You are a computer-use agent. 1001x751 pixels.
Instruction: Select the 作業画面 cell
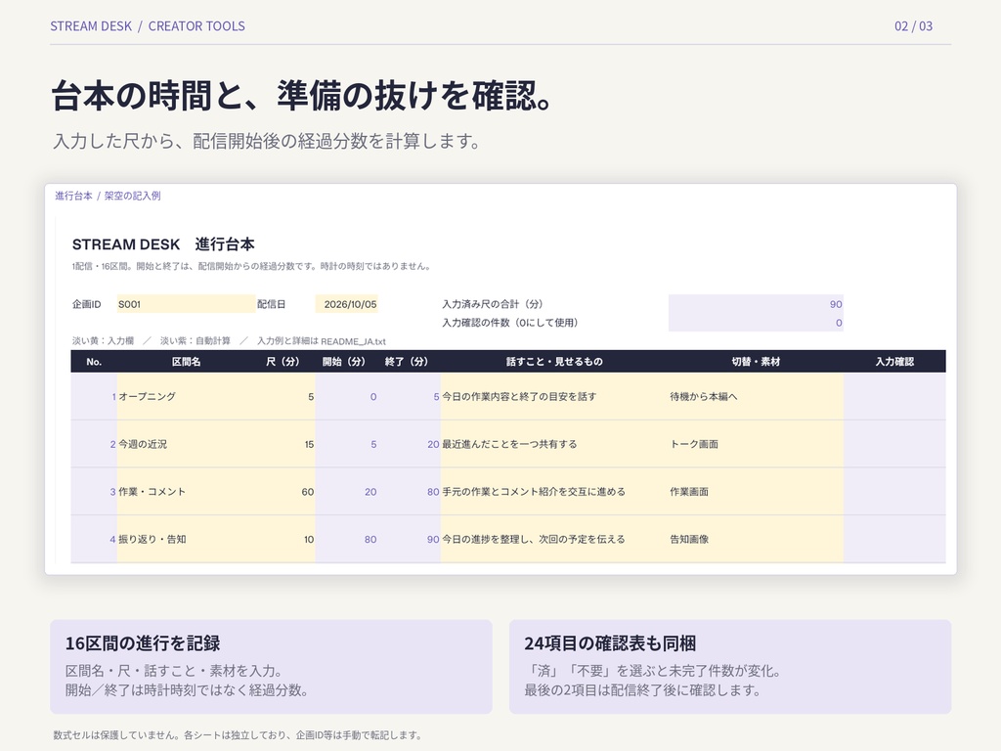coord(756,492)
